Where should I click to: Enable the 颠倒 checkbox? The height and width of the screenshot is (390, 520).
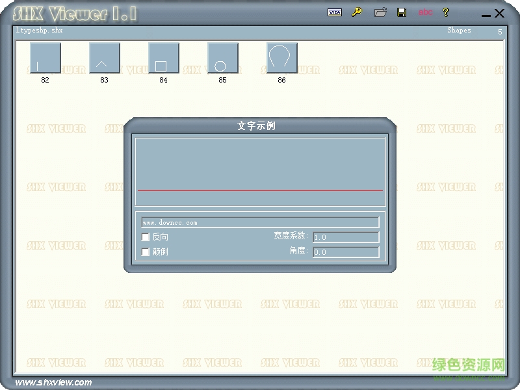tap(145, 252)
